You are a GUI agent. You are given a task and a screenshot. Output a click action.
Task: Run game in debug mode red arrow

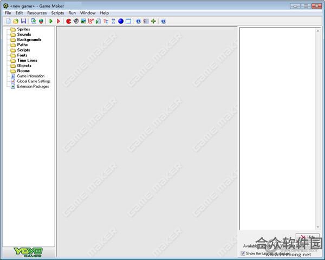[x=58, y=21]
